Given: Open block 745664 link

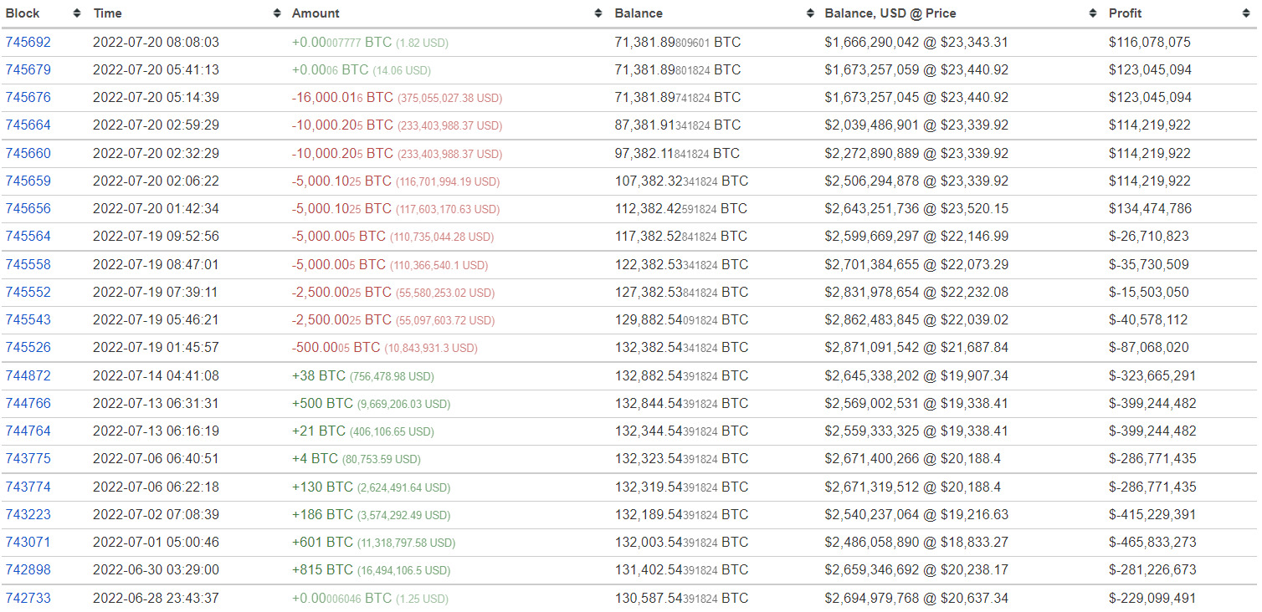Looking at the screenshot, I should click(28, 125).
